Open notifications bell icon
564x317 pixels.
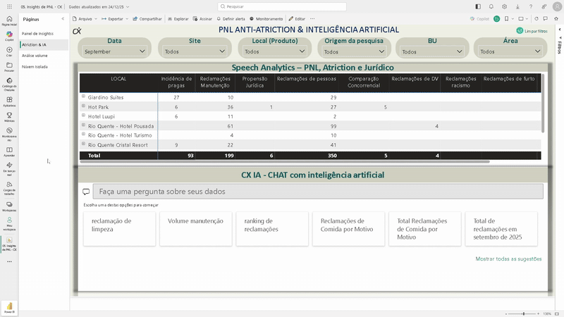(491, 6)
